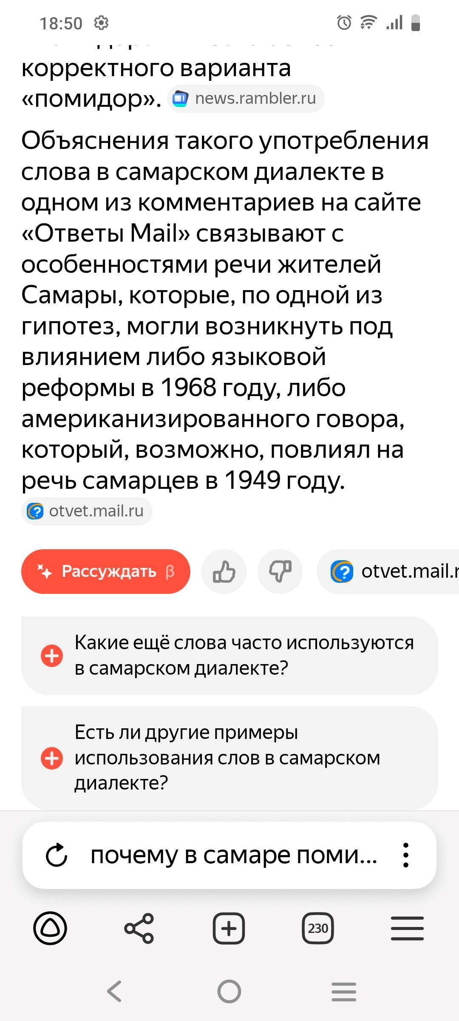Screen dimensions: 459x1021
Task: Open Android recent apps button
Action: coord(344,992)
